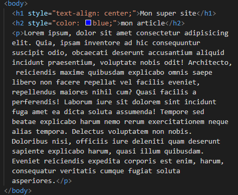
Task: Click the word exercitationem
Action: (x=176, y=122)
